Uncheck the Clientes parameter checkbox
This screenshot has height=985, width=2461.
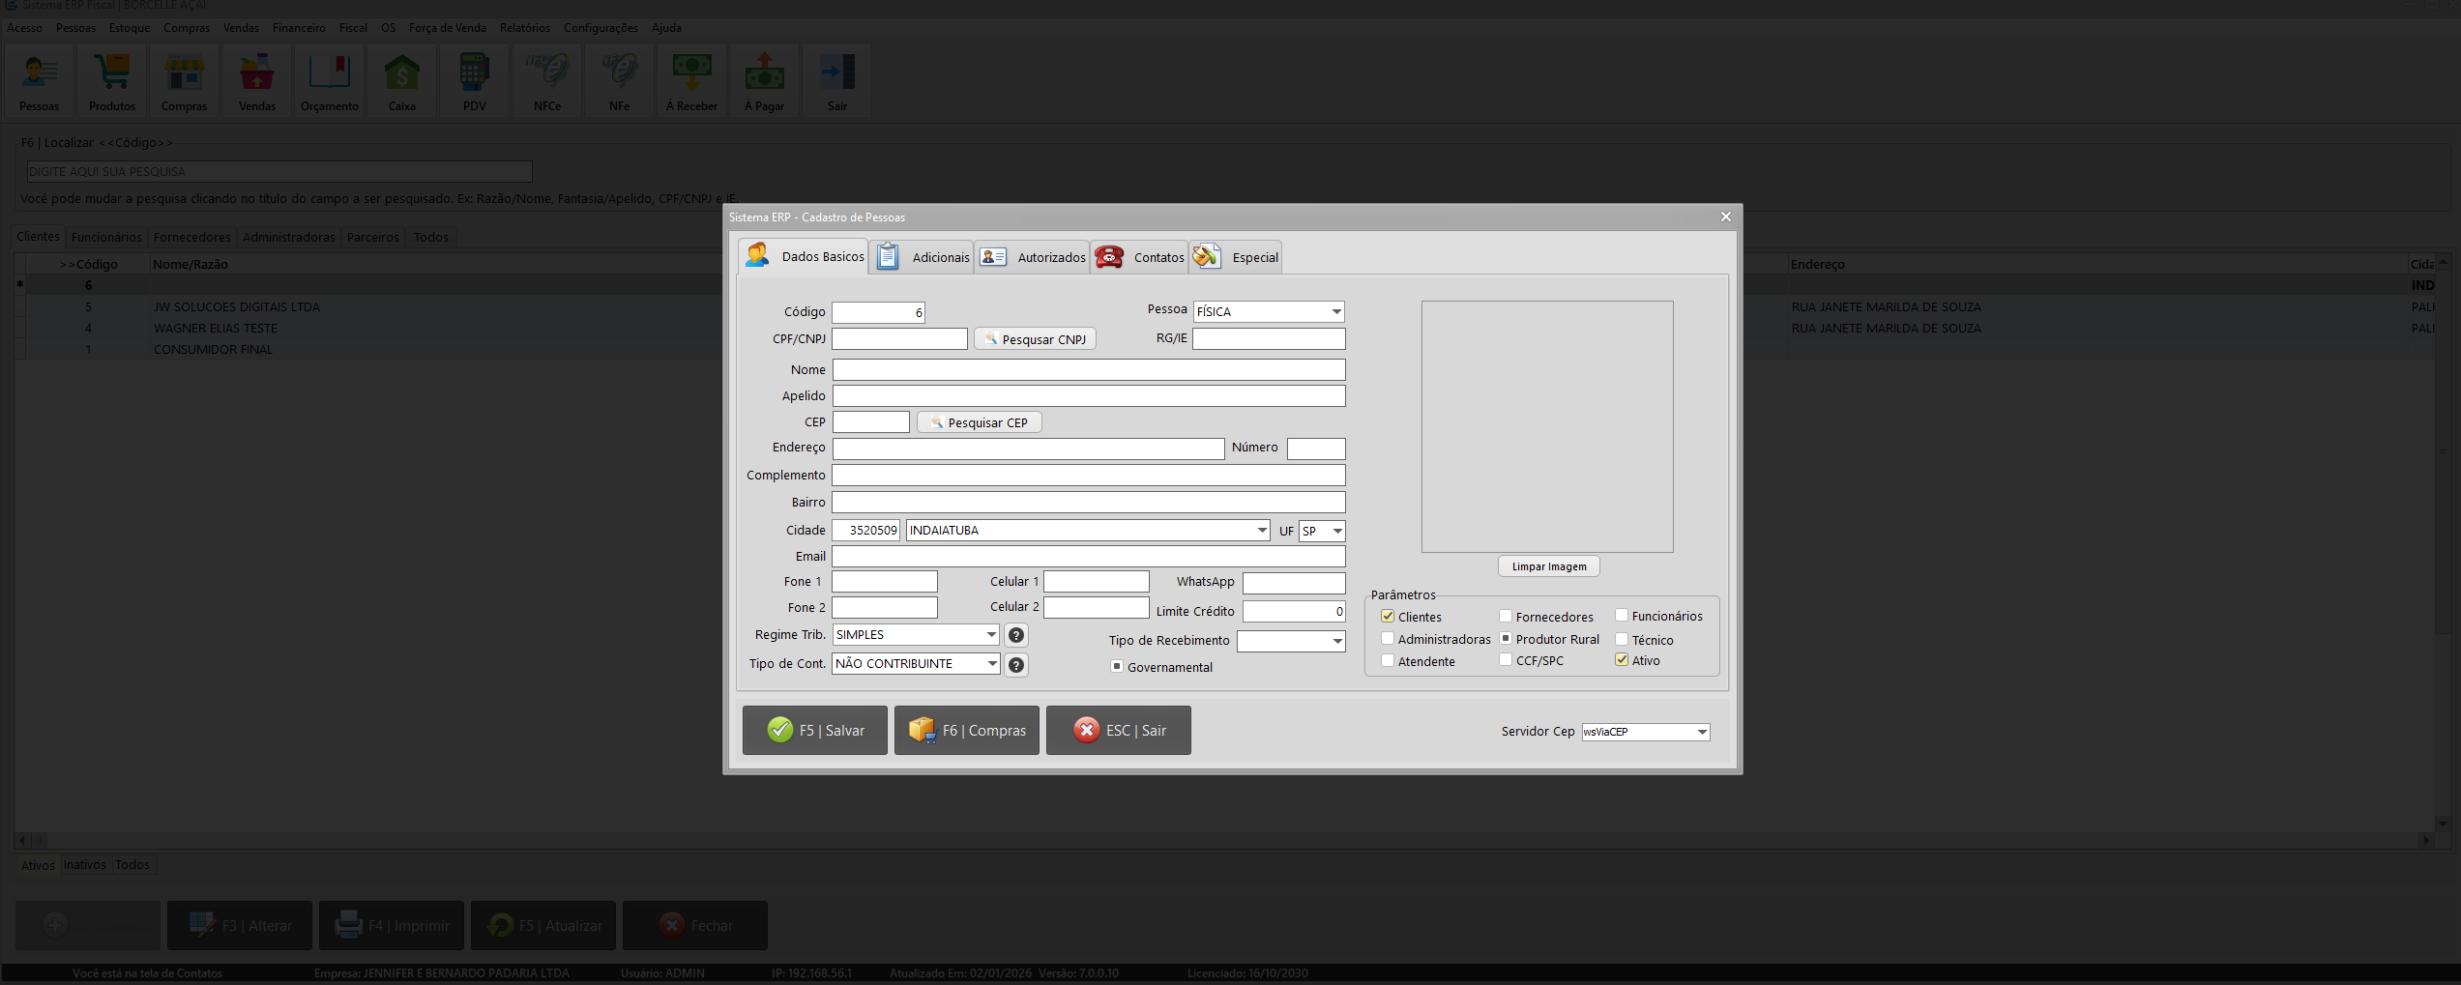[x=1388, y=617]
